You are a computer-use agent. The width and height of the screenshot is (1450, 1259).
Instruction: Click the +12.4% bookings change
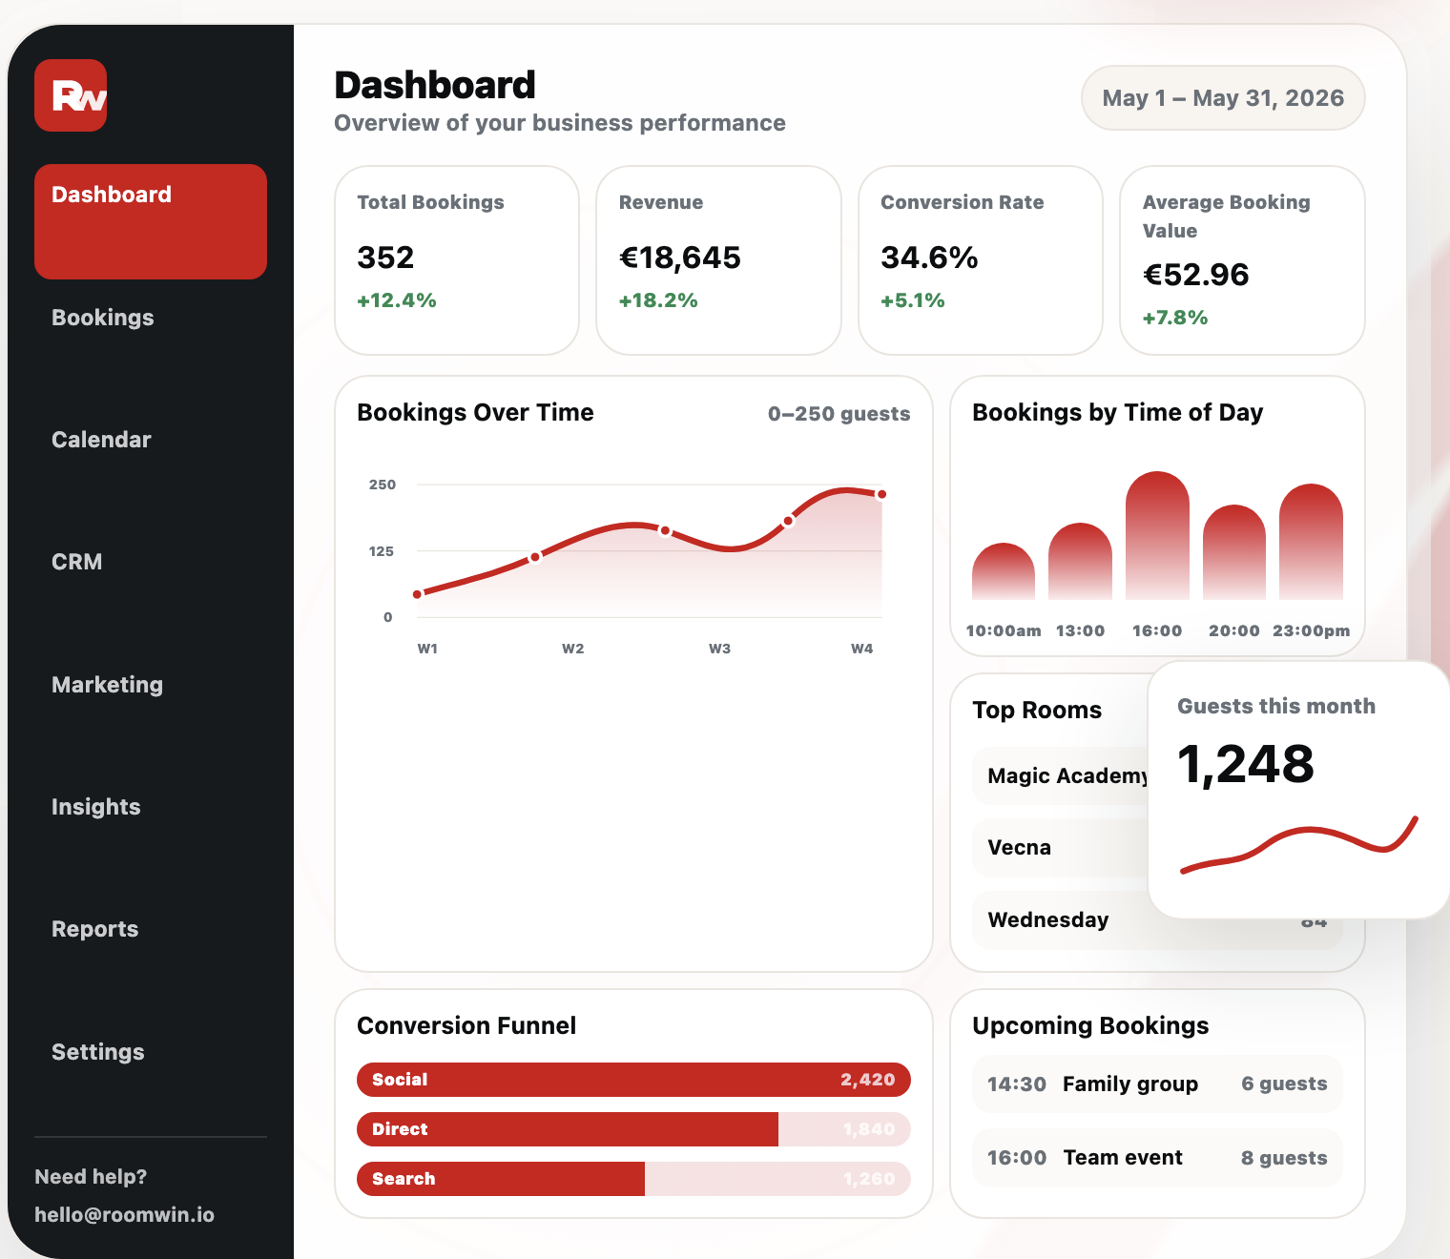coord(397,300)
